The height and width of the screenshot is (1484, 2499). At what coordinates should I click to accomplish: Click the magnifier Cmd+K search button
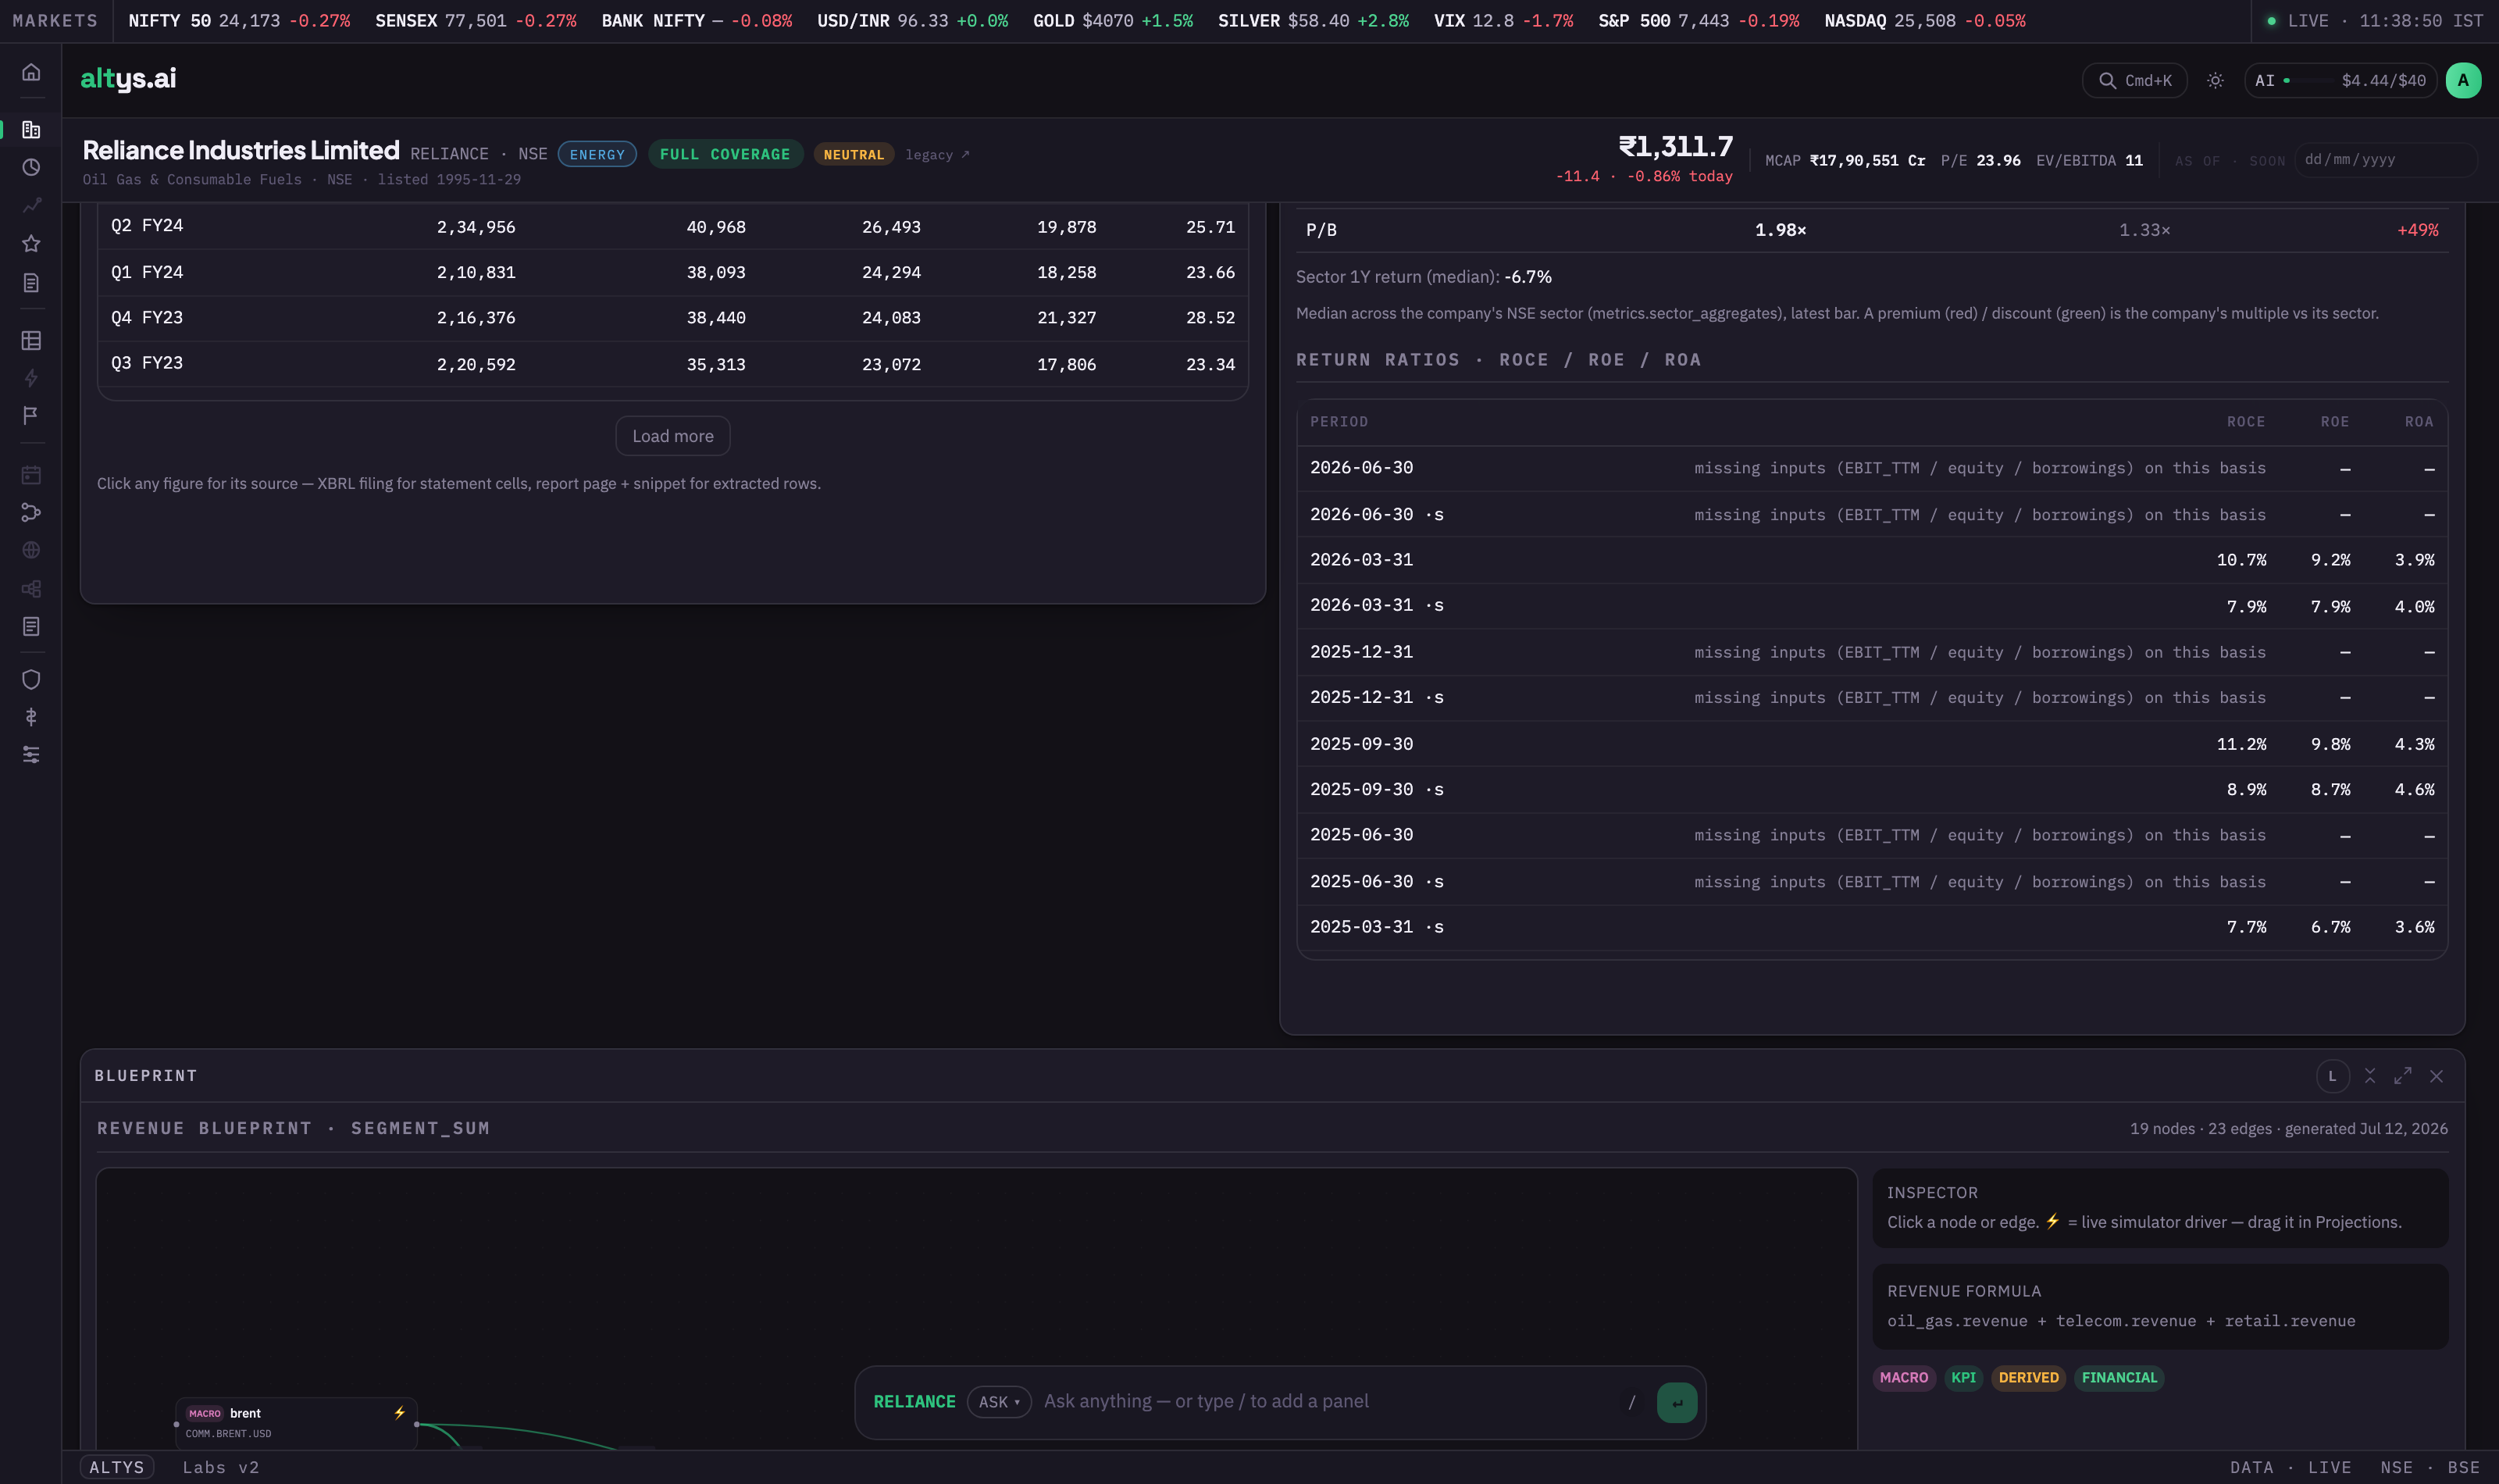(x=2134, y=81)
